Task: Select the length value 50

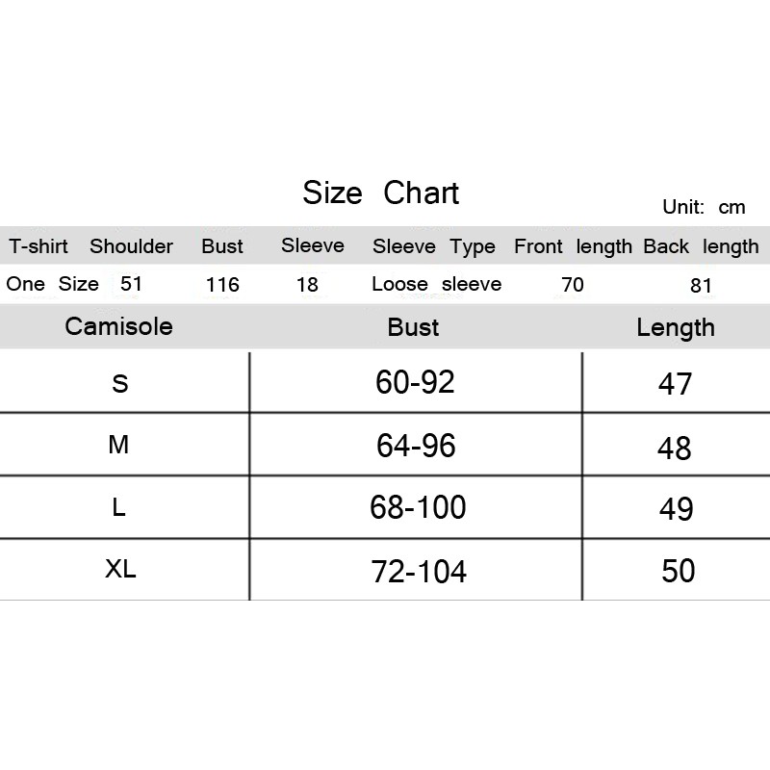Action: 679,571
